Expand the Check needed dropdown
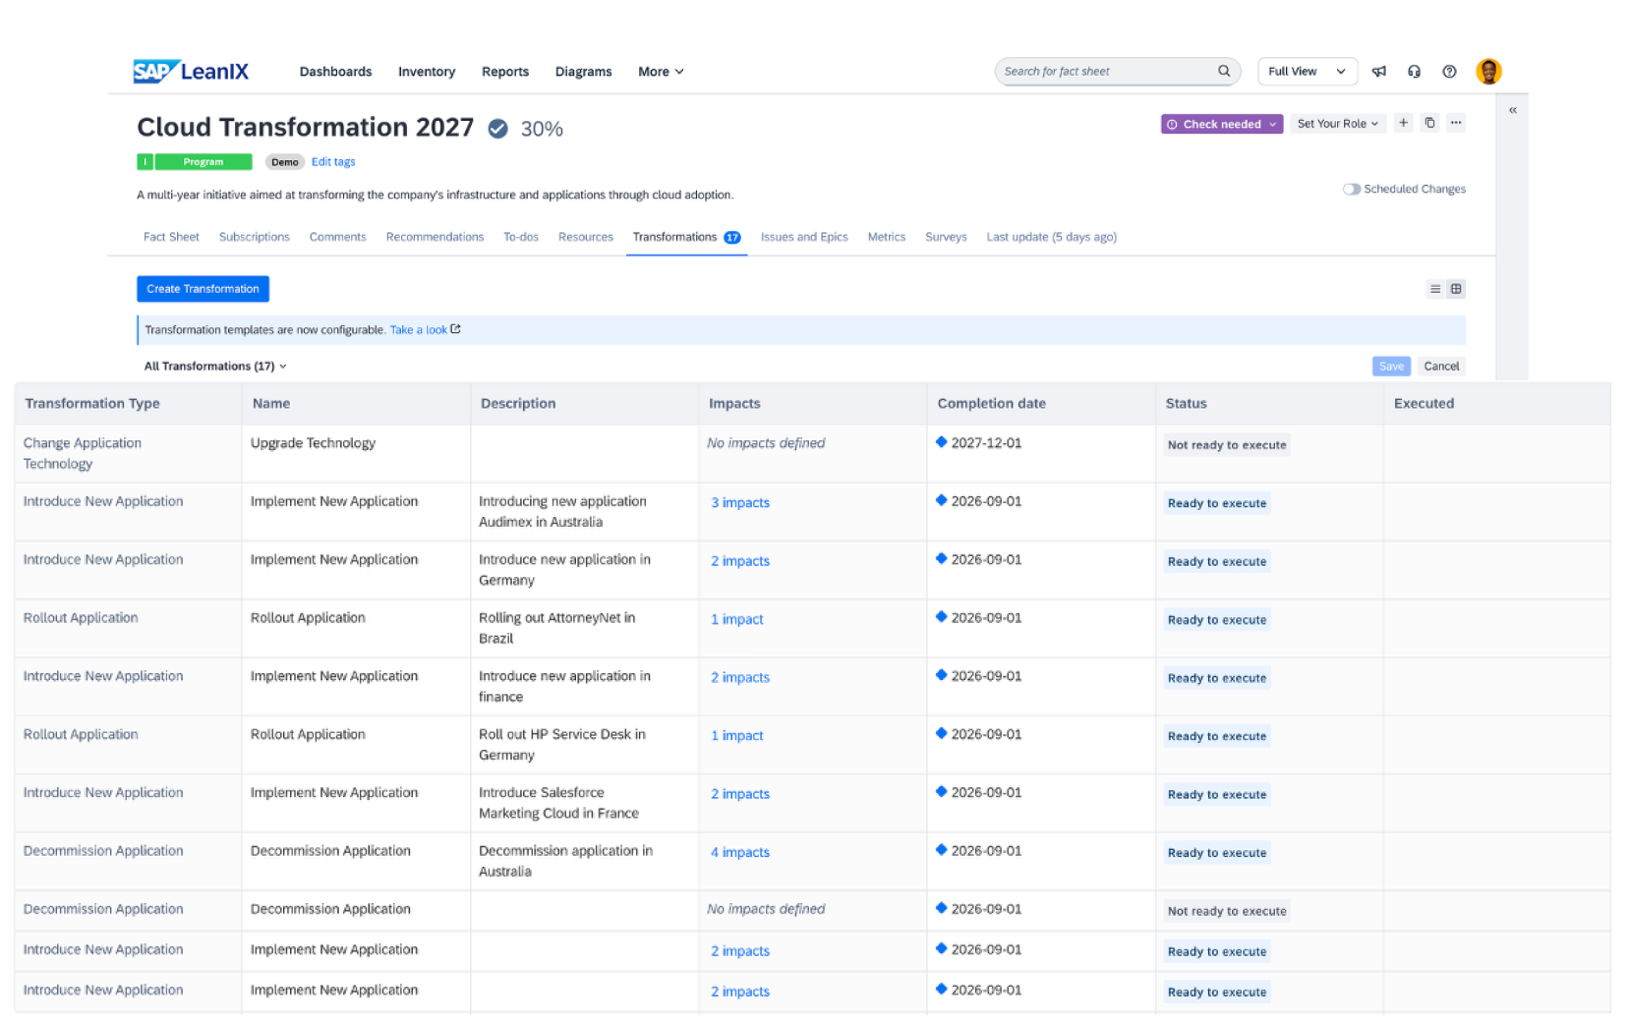1629x1024 pixels. pos(1222,124)
